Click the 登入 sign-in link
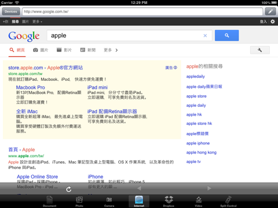The height and width of the screenshot is (208, 278). click(x=263, y=21)
